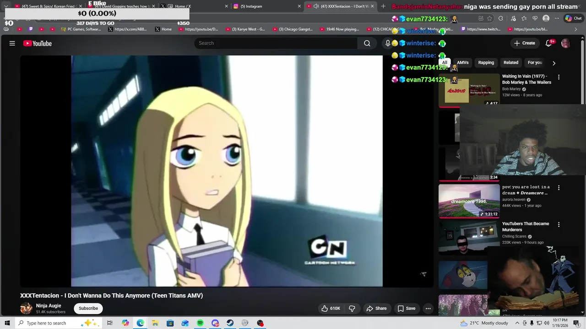This screenshot has height=329, width=586.
Task: Select the AMVs filter chip
Action: 463,63
